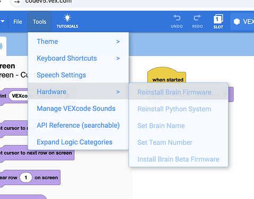Image resolution: width=254 pixels, height=199 pixels.
Task: Edit the clear row number field
Action: 26,178
